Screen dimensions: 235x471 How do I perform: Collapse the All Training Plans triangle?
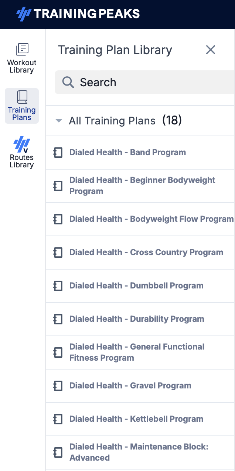58,121
